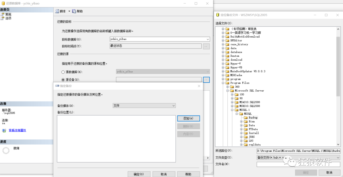Click the browse button beside 源设备

click(206, 80)
